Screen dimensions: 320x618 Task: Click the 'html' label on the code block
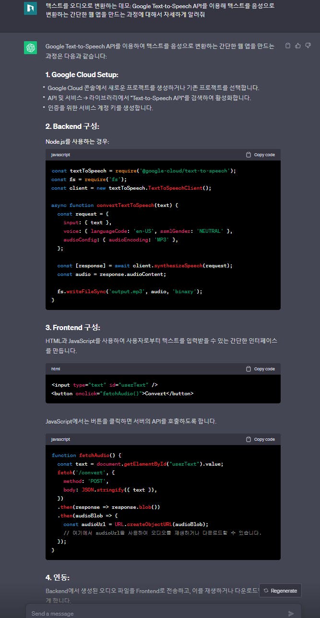pyautogui.click(x=56, y=369)
